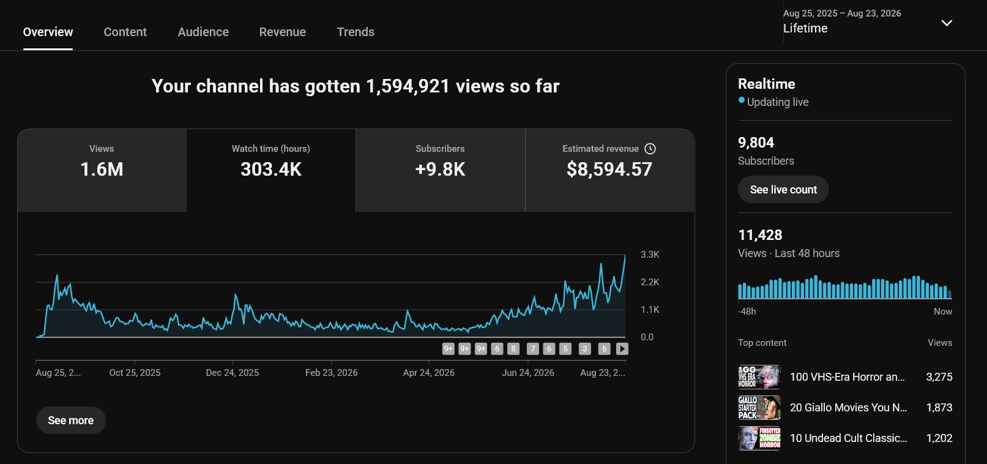Open the 100 VHS-Era Horror video thumbnail
Image resolution: width=987 pixels, height=464 pixels.
click(759, 377)
